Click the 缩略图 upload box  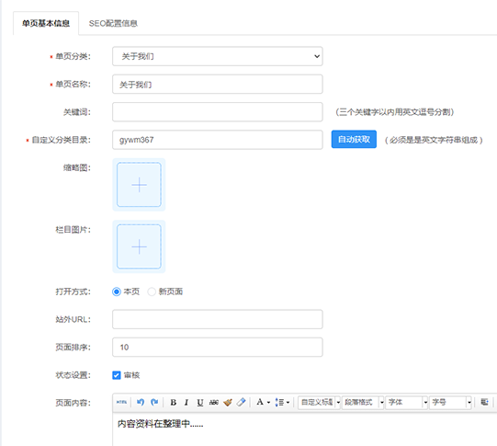[x=139, y=185]
